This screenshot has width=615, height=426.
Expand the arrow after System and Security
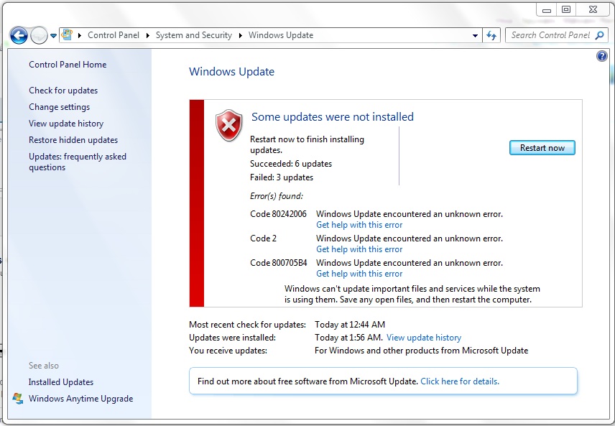240,36
